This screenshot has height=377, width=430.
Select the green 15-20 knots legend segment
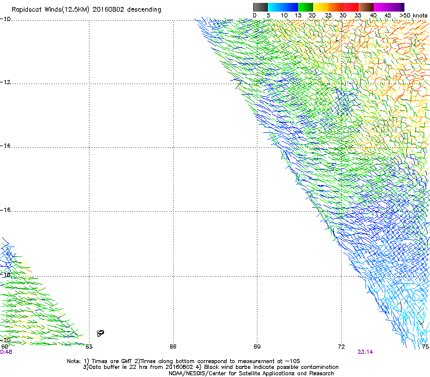(306, 7)
